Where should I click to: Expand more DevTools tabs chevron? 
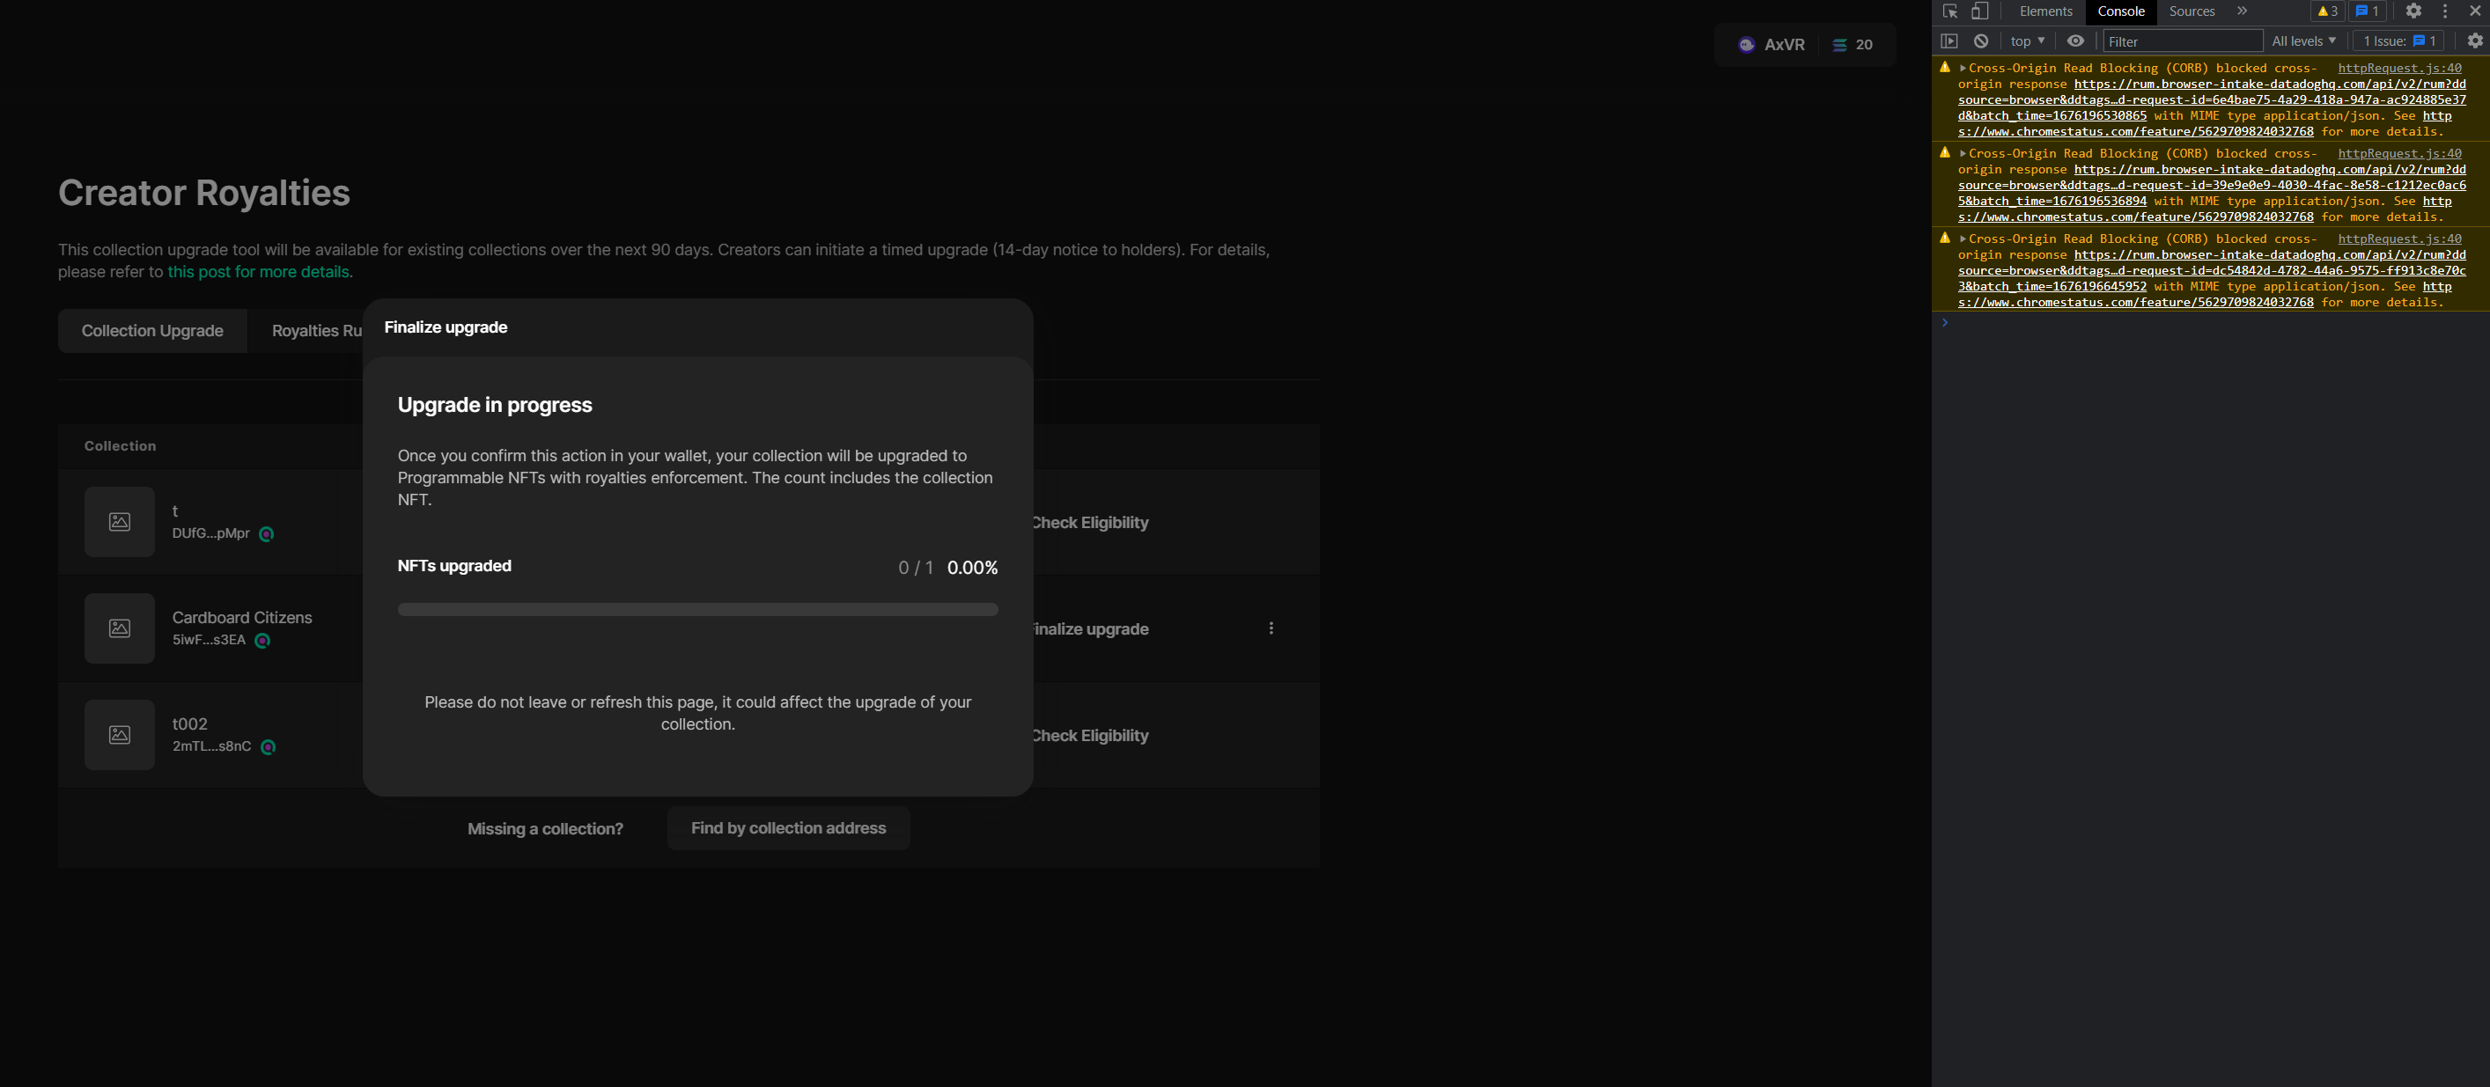tap(2242, 11)
